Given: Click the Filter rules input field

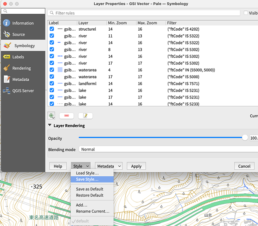Looking at the screenshot, I should click(x=144, y=13).
